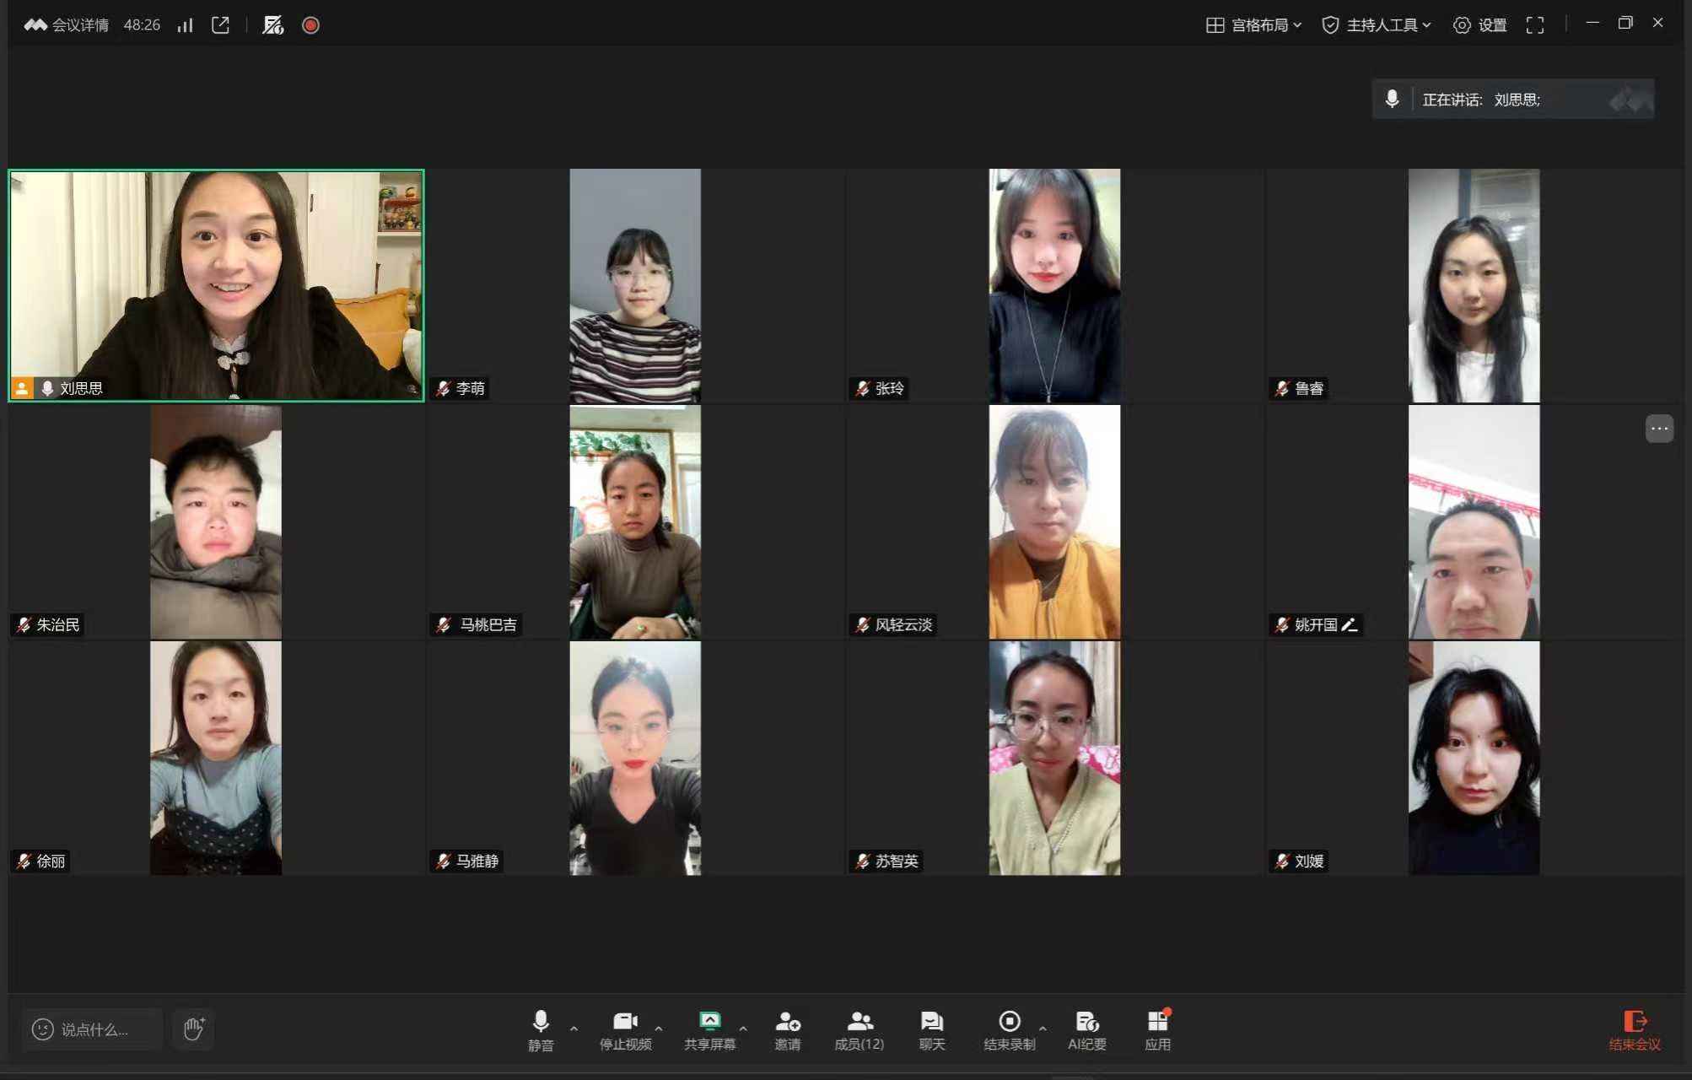Open Settings from the top bar
This screenshot has height=1080, width=1692.
(x=1480, y=25)
